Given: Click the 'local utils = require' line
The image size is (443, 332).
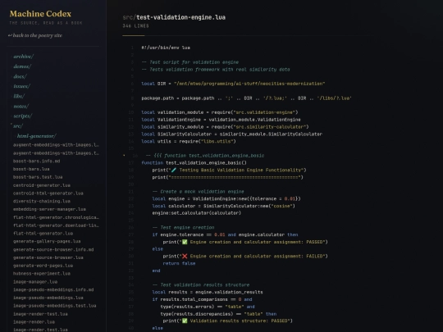Looking at the screenshot, I should pyautogui.click(x=189, y=141).
